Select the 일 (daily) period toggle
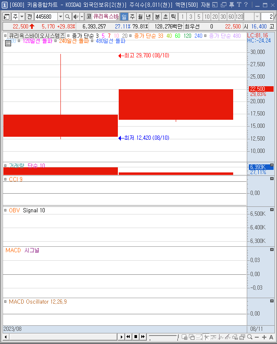Screen dimensions: 277x344 pyautogui.click(x=124, y=17)
